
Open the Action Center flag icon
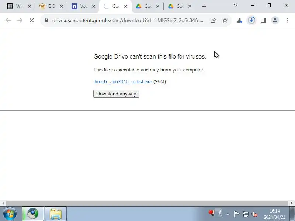pos(236,214)
